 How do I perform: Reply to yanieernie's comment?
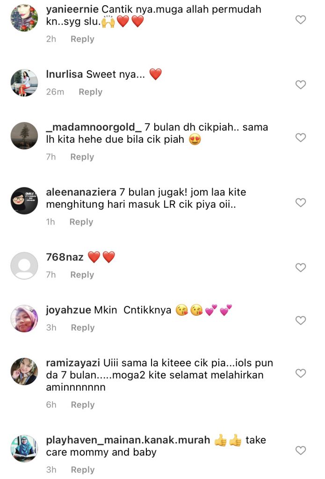coord(82,39)
